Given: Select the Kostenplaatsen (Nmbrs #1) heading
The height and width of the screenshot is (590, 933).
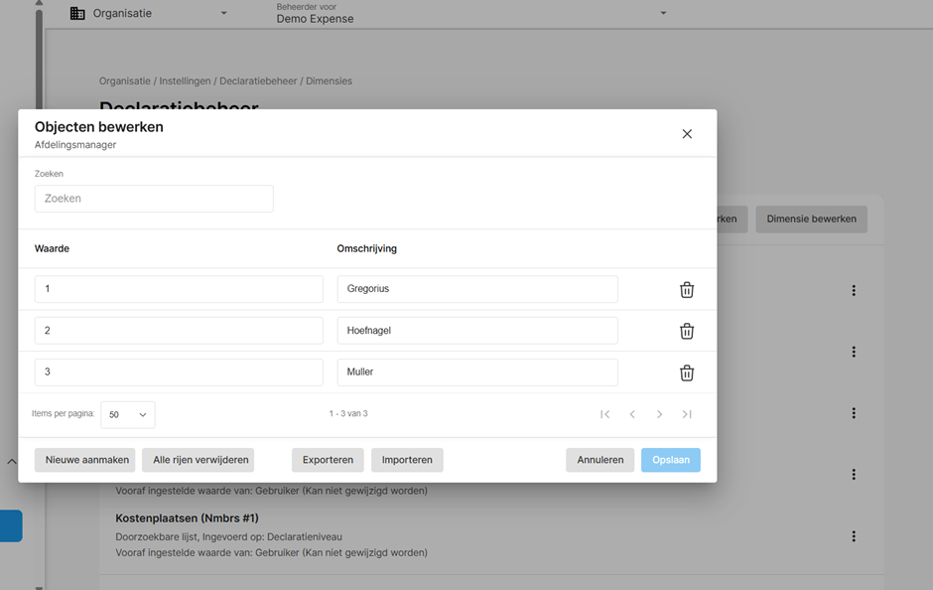Looking at the screenshot, I should (x=187, y=518).
